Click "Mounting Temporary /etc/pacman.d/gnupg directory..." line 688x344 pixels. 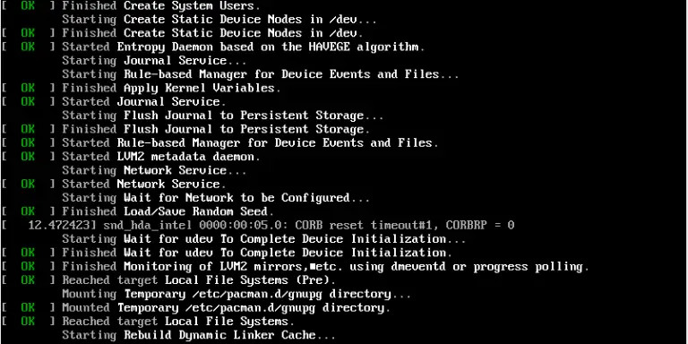pos(236,294)
